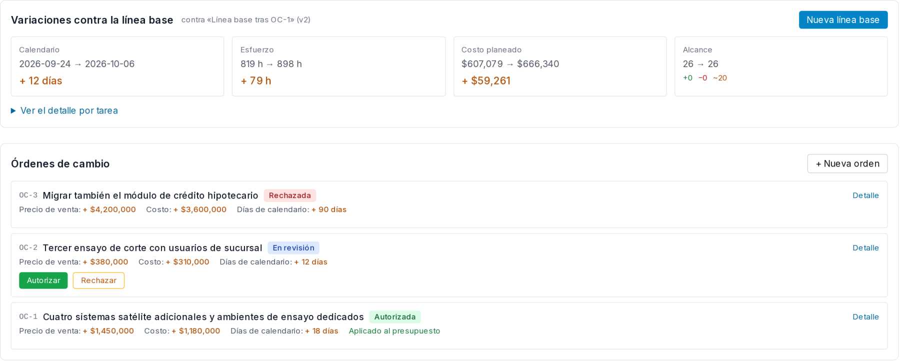The image size is (900, 361).
Task: Click the + 12 días calendar variance value
Action: (x=40, y=81)
